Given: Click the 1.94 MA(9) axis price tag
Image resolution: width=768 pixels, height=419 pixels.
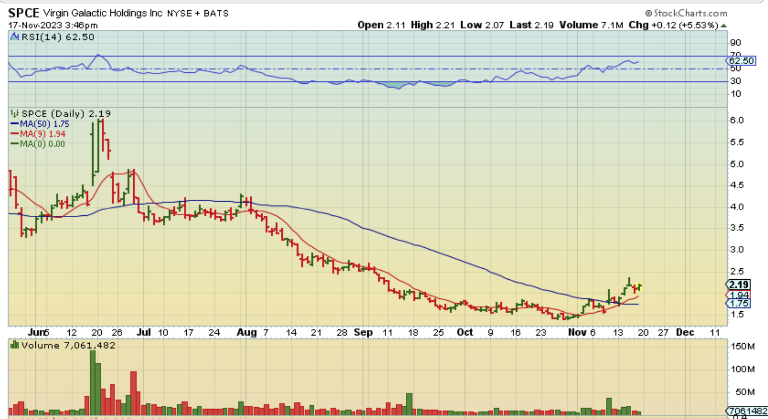Looking at the screenshot, I should [x=739, y=295].
